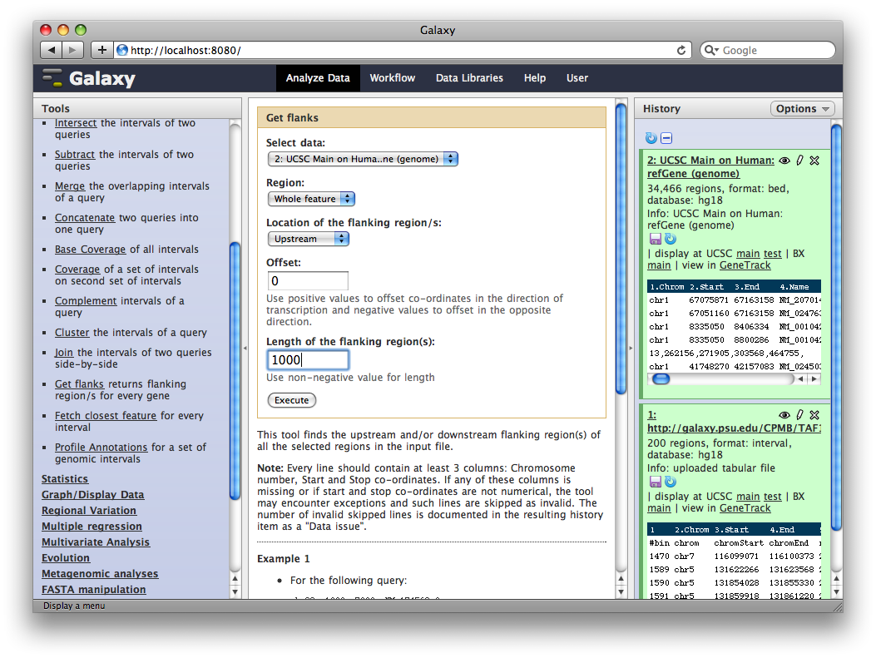Viewport: 876px width, 658px height.
Task: Open UCSC test display link for dataset 1
Action: [773, 497]
